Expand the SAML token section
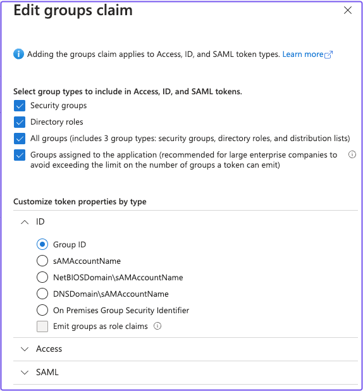Viewport: 363px width, 391px height. point(25,372)
